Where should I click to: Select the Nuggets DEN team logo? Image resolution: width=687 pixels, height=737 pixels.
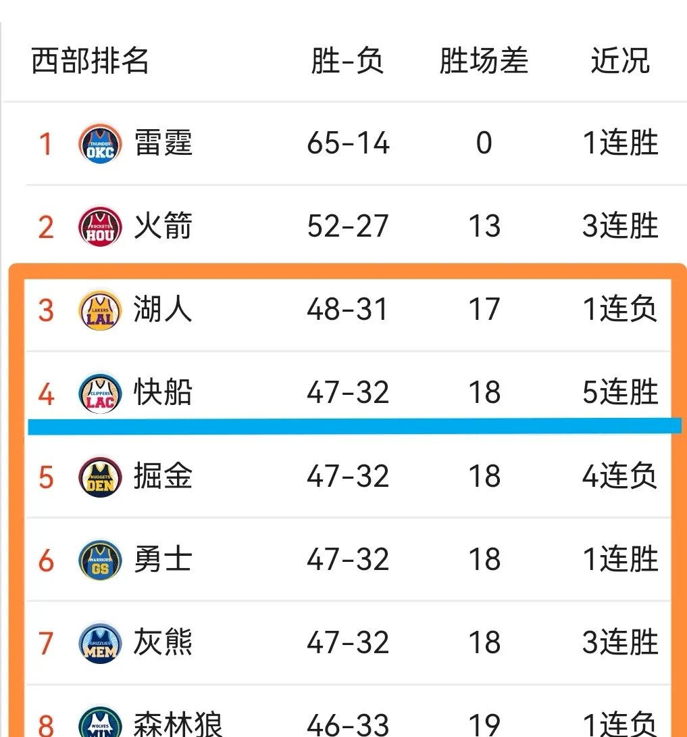coord(99,476)
